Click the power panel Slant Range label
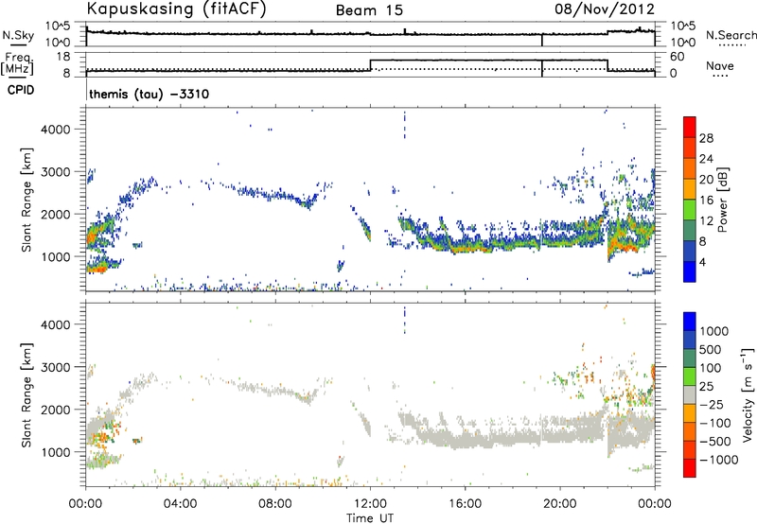Viewport: 757px width, 524px height. (x=26, y=200)
